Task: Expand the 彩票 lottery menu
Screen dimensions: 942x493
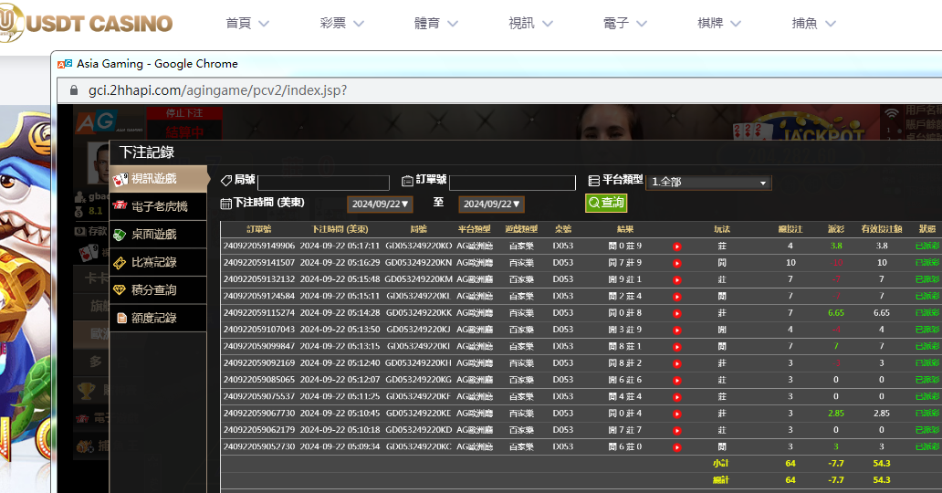Action: [x=341, y=24]
